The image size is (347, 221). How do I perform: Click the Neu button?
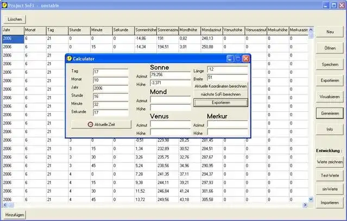pos(330,32)
